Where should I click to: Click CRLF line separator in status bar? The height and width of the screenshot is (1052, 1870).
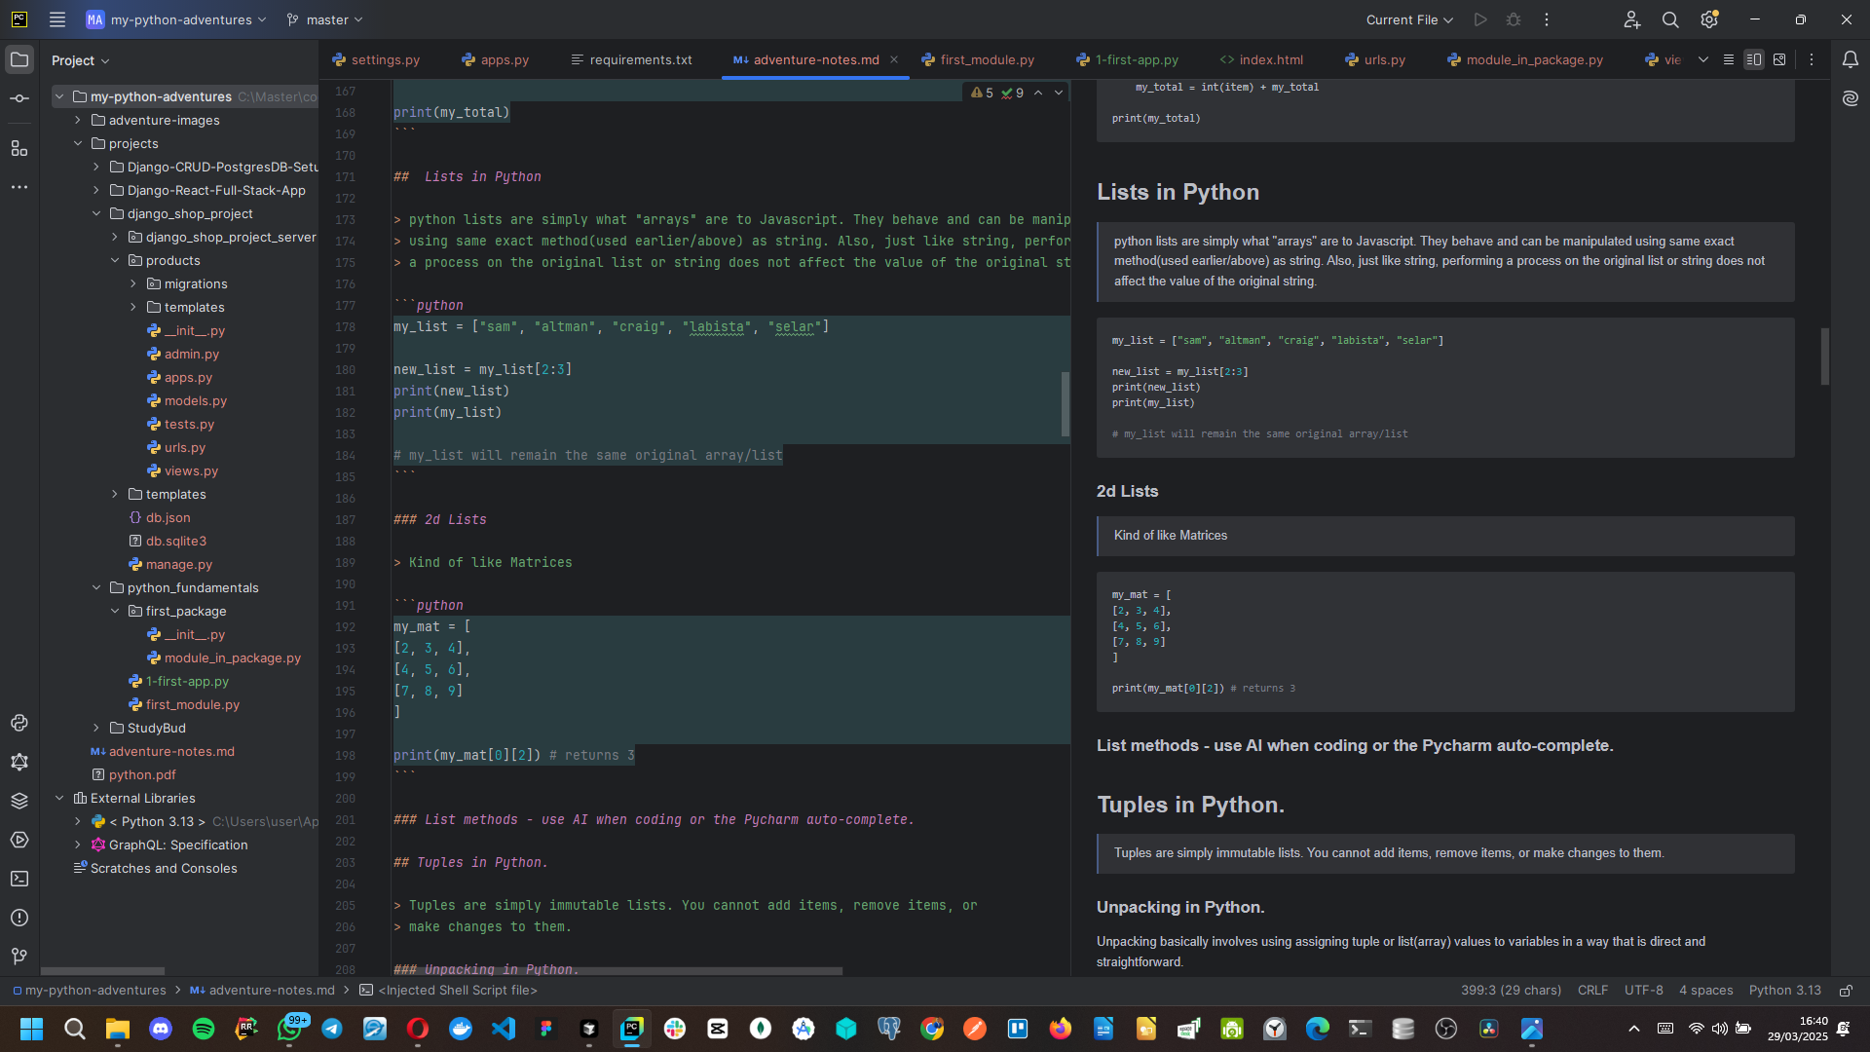click(x=1592, y=990)
